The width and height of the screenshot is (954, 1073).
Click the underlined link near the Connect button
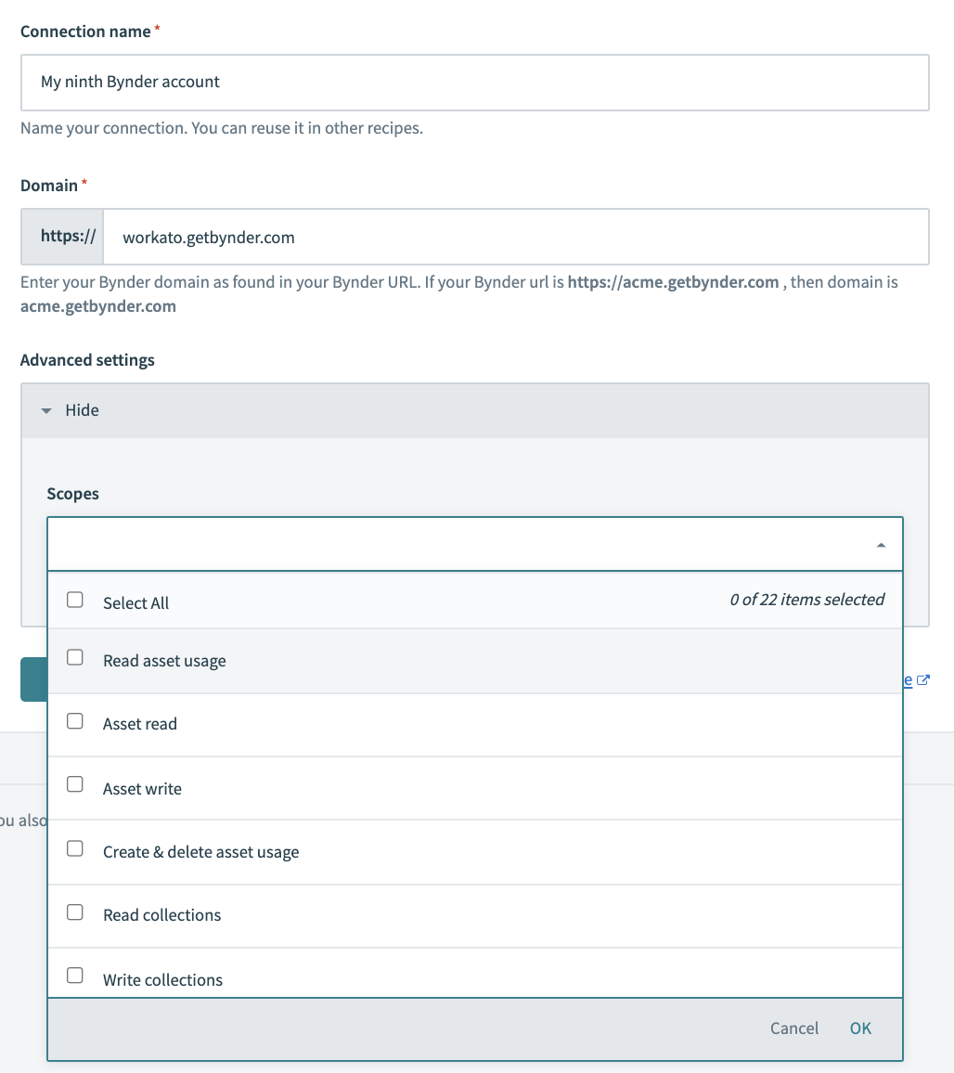(x=908, y=679)
